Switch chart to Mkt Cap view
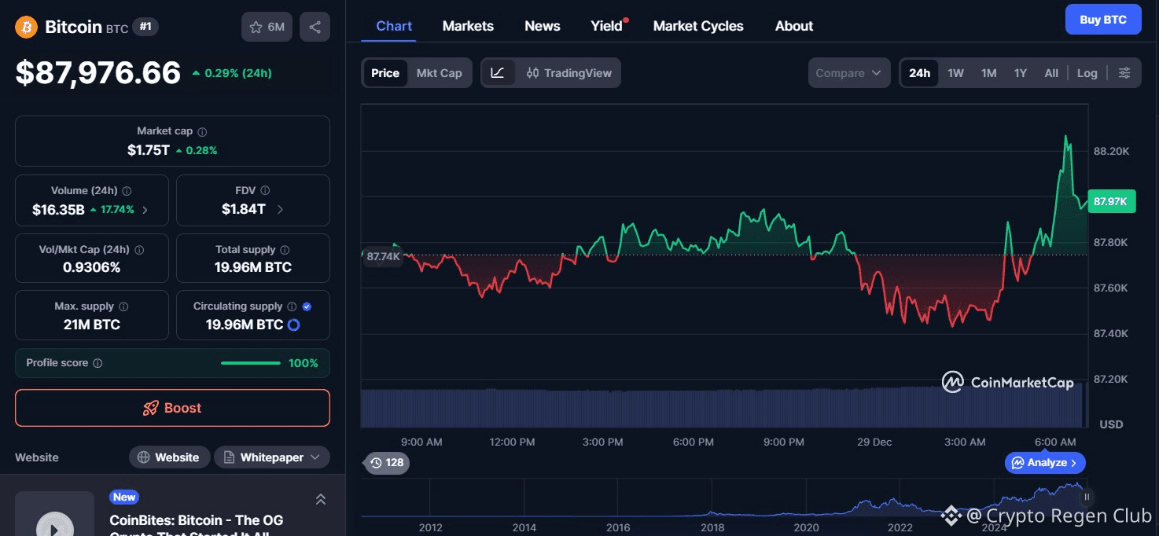The width and height of the screenshot is (1159, 536). tap(439, 73)
